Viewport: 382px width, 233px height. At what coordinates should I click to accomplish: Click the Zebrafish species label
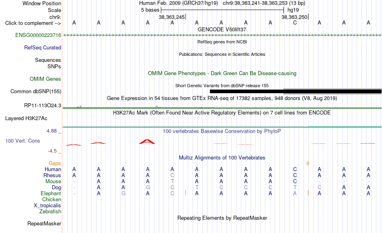[x=50, y=212]
